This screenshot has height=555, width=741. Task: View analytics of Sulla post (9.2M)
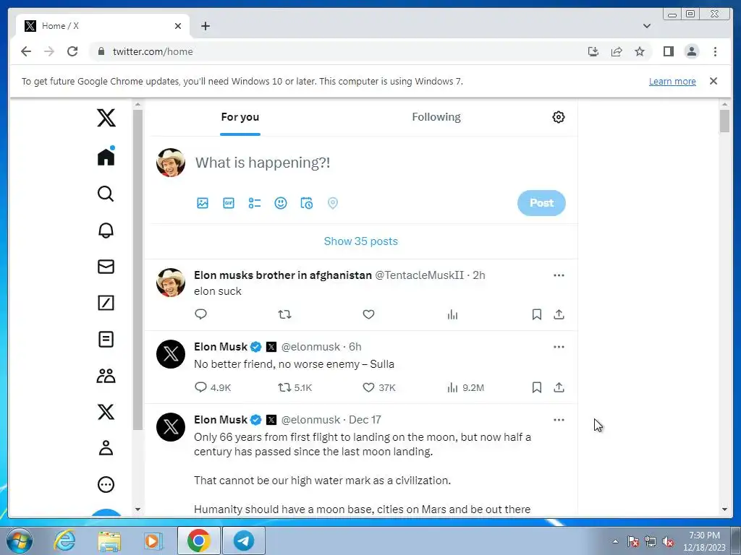tap(465, 388)
